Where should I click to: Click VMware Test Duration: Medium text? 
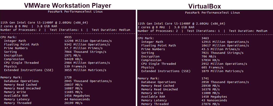click(111, 30)
